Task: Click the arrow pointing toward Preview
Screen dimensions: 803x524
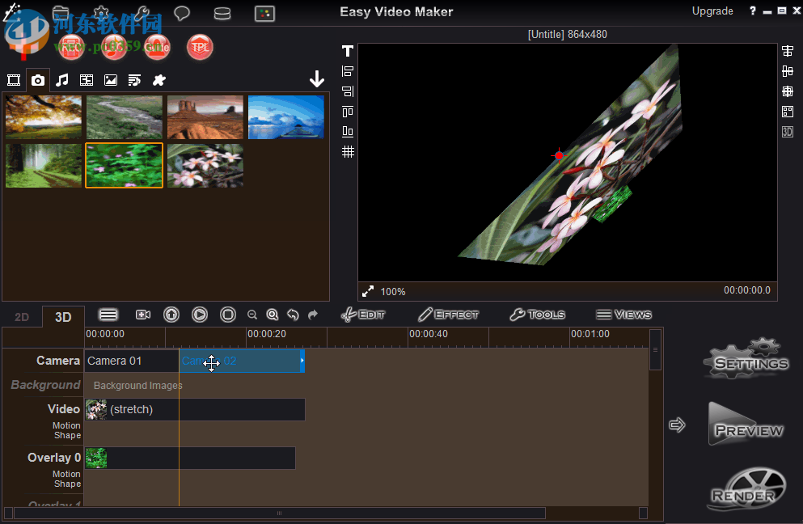Action: click(677, 424)
